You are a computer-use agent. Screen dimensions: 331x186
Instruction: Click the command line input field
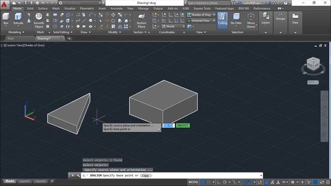click(172, 176)
